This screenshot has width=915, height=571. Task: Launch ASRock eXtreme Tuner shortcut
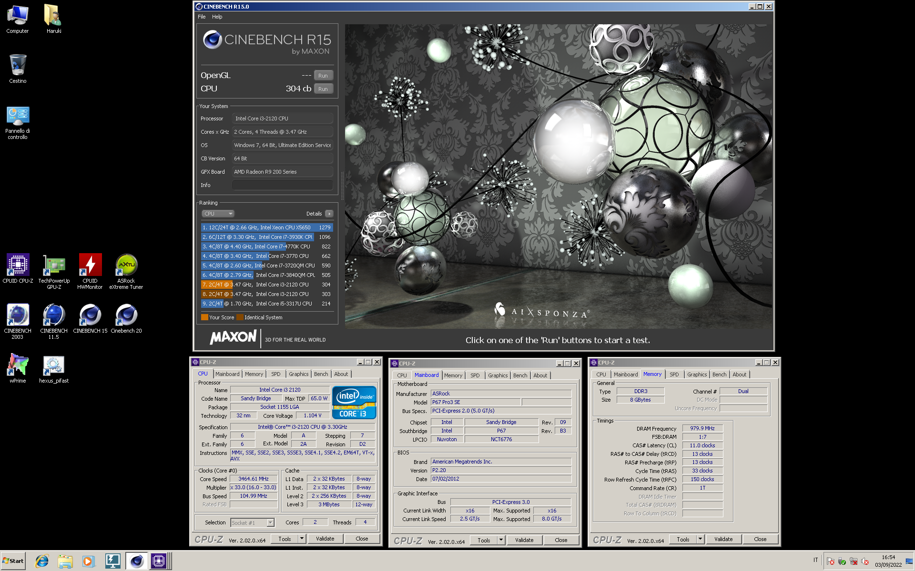pyautogui.click(x=126, y=271)
